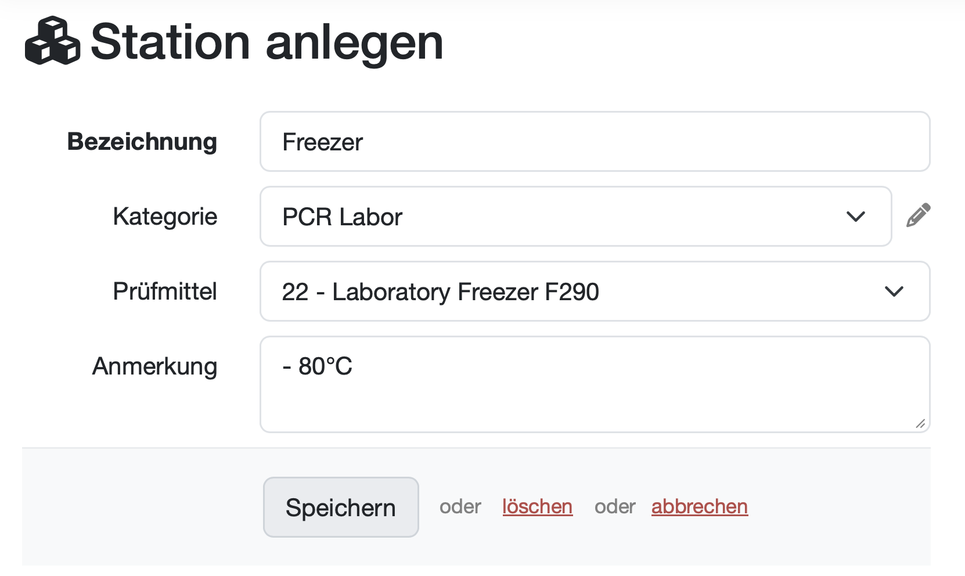This screenshot has height=576, width=965.
Task: Click the abbrechen link
Action: (x=699, y=506)
